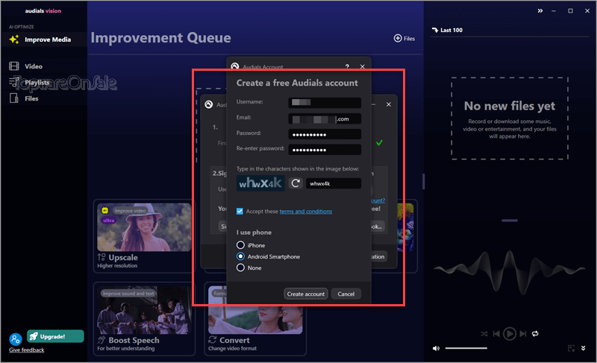Play the current media

510,334
